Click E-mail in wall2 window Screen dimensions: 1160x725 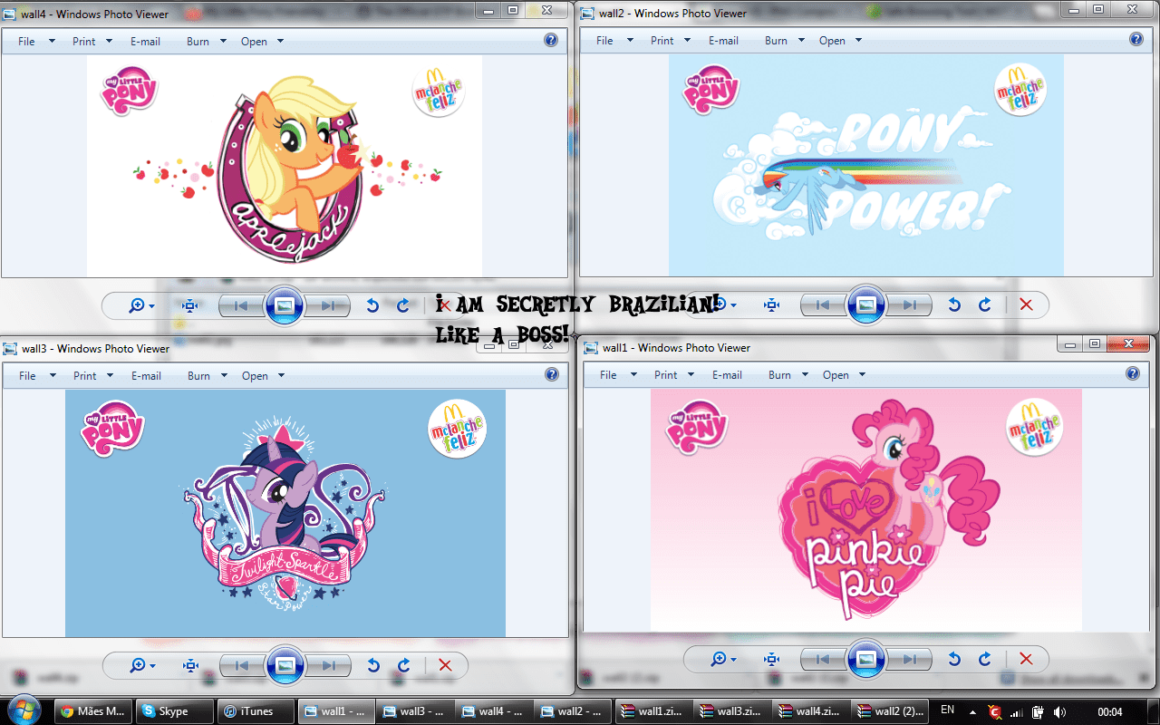click(723, 40)
